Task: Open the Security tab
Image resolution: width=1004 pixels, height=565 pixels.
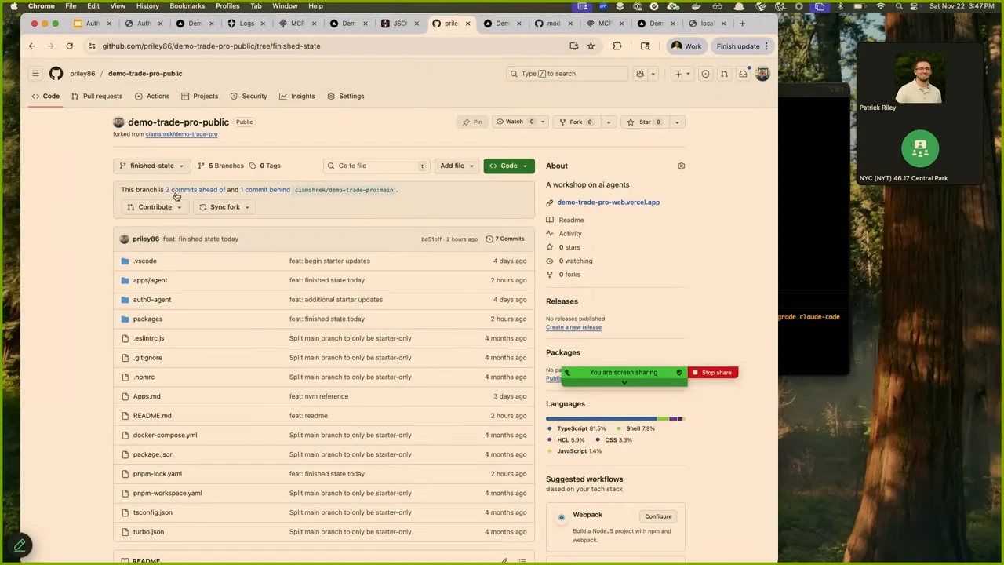Action: coord(249,96)
